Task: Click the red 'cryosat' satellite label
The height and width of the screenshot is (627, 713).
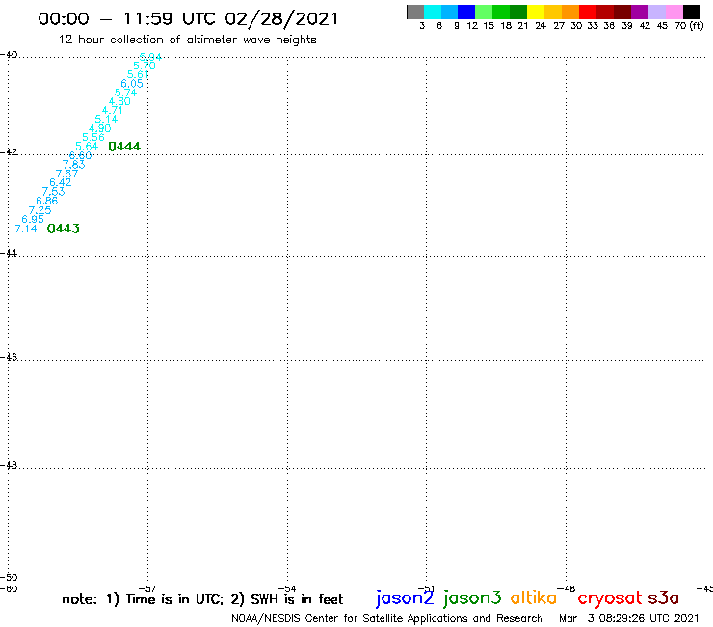Action: click(610, 598)
